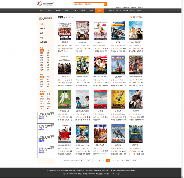The height and width of the screenshot is (178, 184).
Task: Open the Deuce Bigalow movie poster
Action: [x=118, y=65]
